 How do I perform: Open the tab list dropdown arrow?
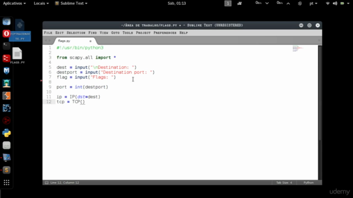[319, 41]
